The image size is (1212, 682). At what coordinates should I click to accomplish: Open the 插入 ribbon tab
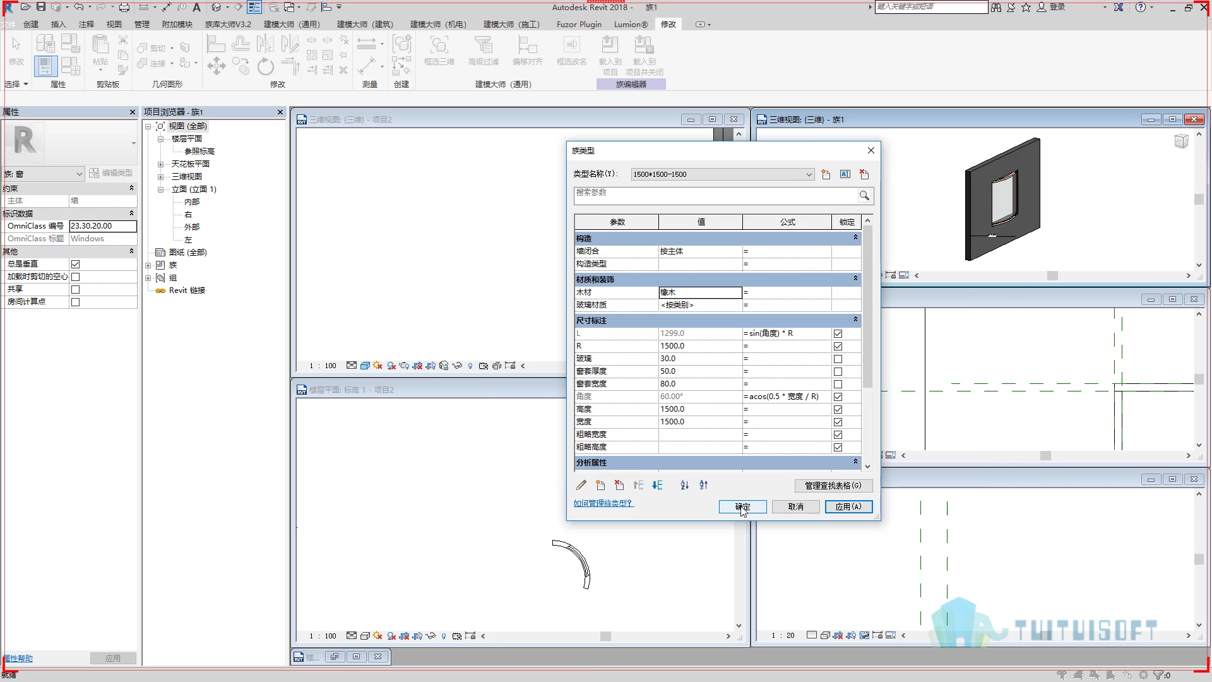[x=58, y=24]
